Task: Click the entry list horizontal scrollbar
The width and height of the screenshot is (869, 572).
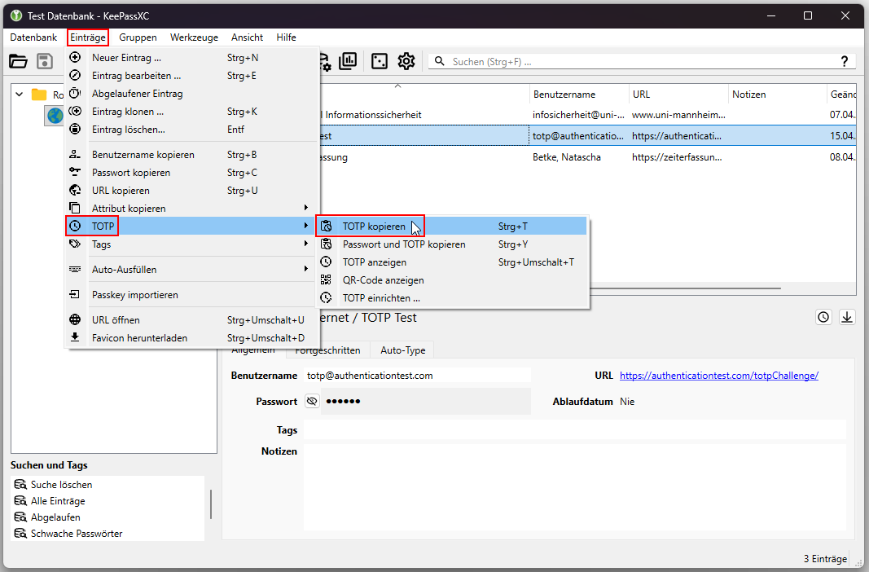Action: pos(684,288)
